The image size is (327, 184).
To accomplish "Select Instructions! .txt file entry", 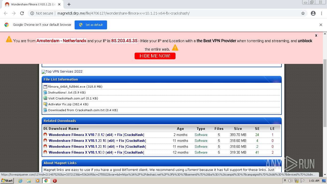I will (x=67, y=93).
